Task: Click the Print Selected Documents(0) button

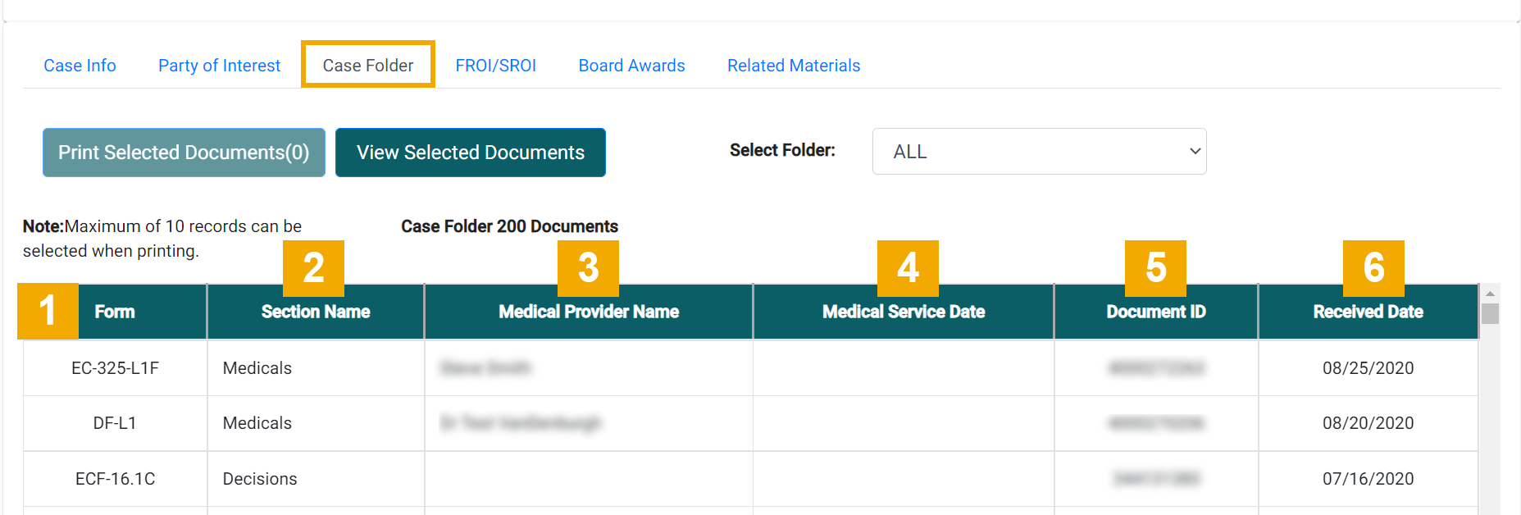Action: (184, 153)
